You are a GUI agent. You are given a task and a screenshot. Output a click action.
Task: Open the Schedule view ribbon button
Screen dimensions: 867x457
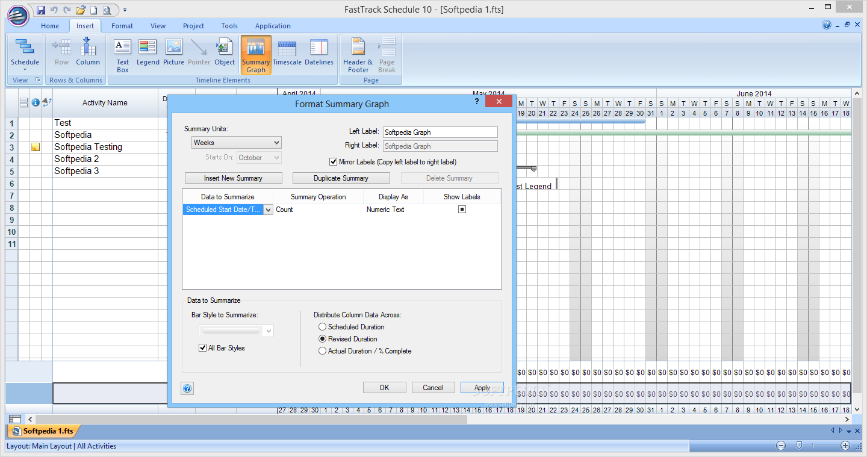pos(25,54)
